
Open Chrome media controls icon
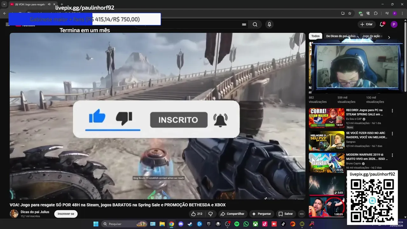point(387,13)
